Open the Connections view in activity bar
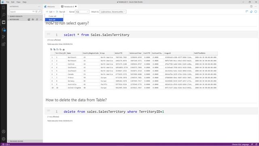Viewport: 259px width, 146px height. (x=4, y=7)
